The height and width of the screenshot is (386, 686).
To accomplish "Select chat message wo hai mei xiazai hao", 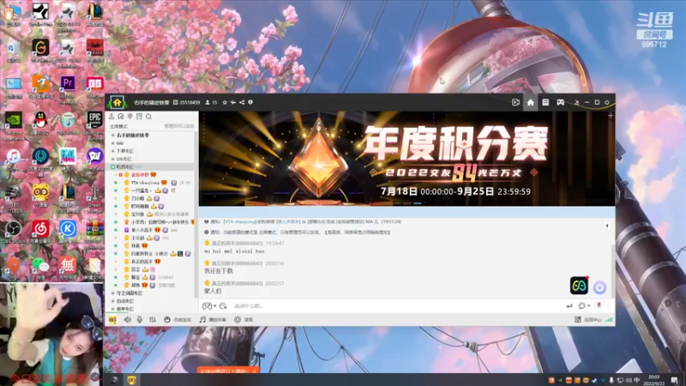I will (234, 251).
